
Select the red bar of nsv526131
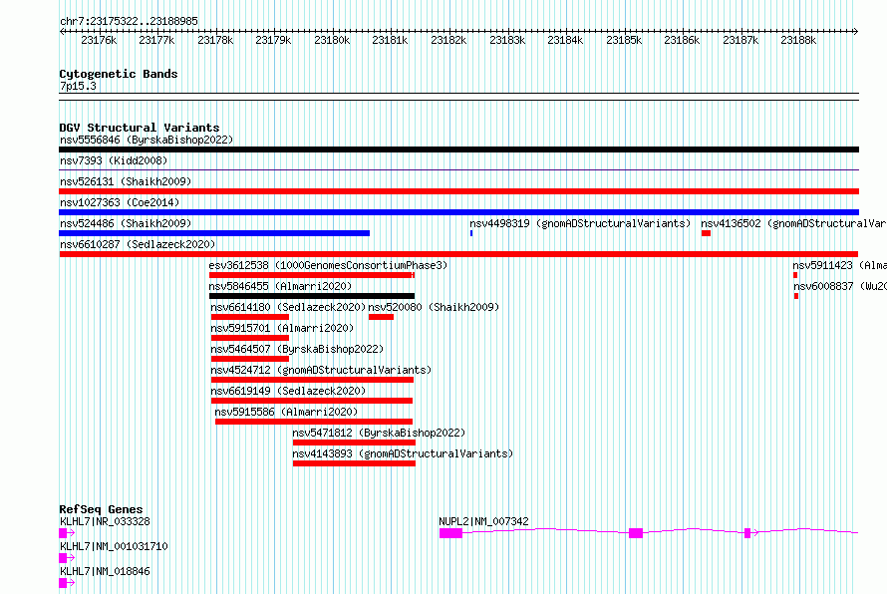click(458, 191)
